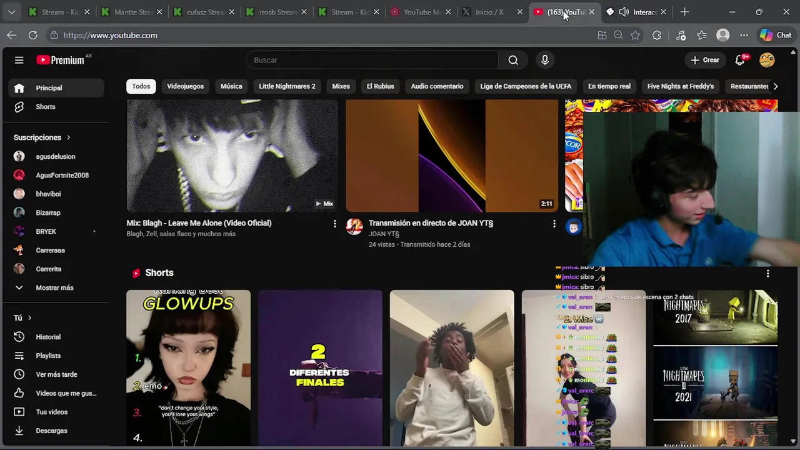The image size is (800, 450).
Task: Show more category chips arrow
Action: (776, 86)
